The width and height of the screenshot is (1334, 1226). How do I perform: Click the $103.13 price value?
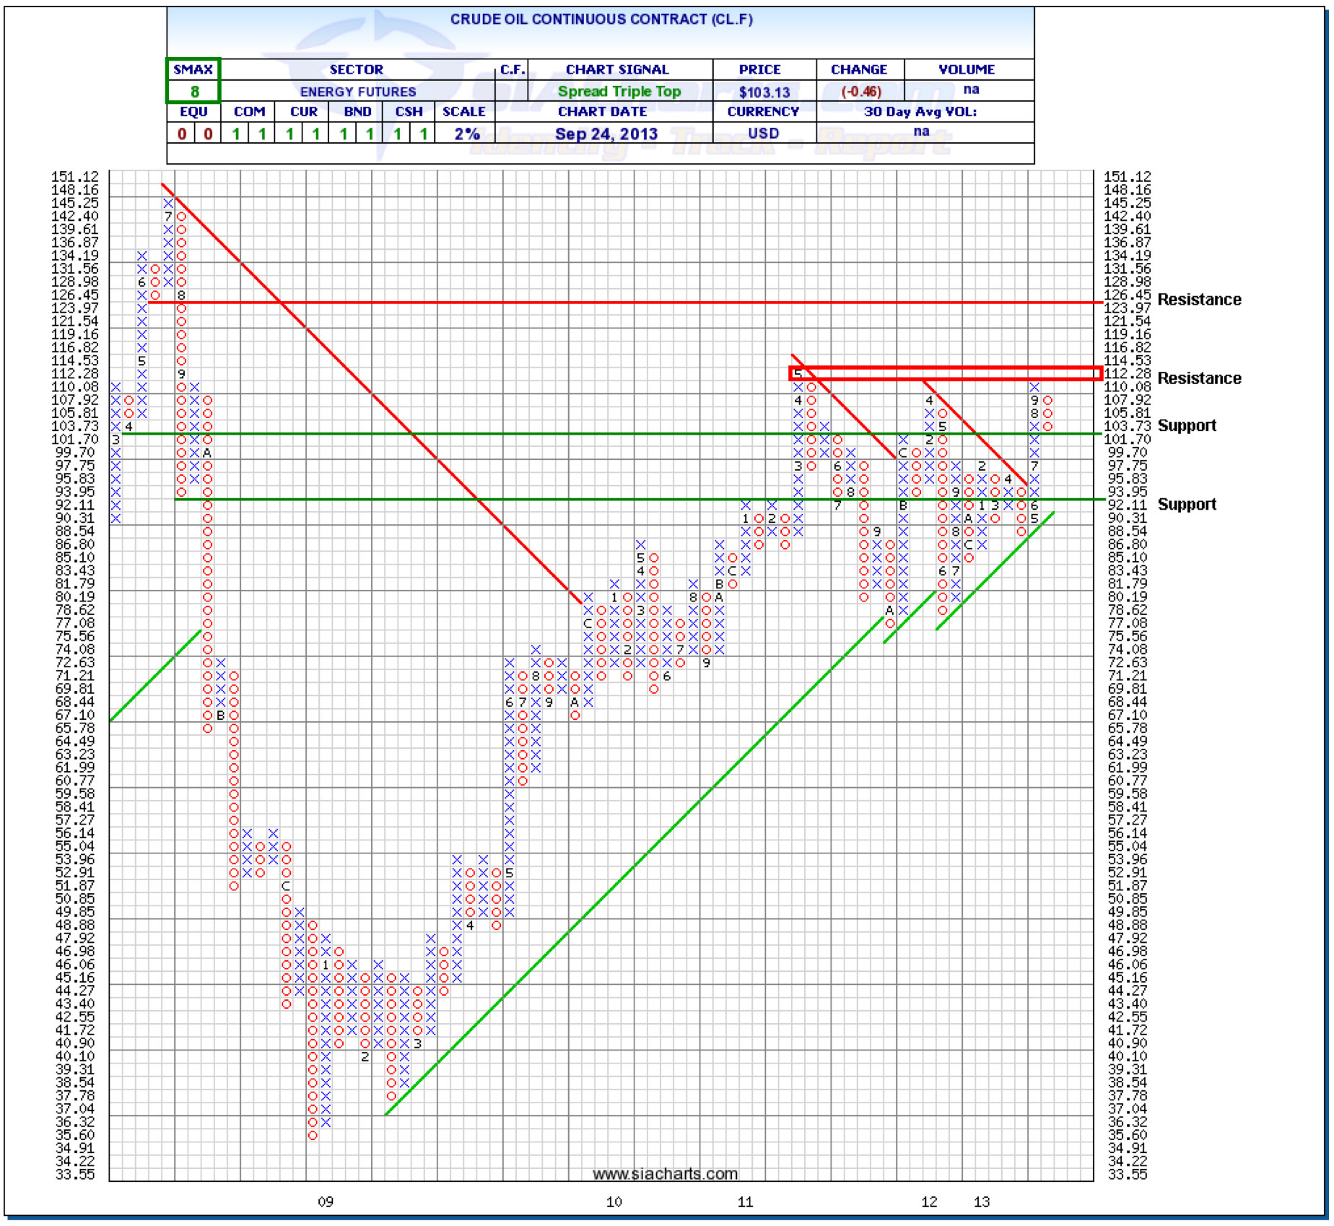(x=764, y=92)
